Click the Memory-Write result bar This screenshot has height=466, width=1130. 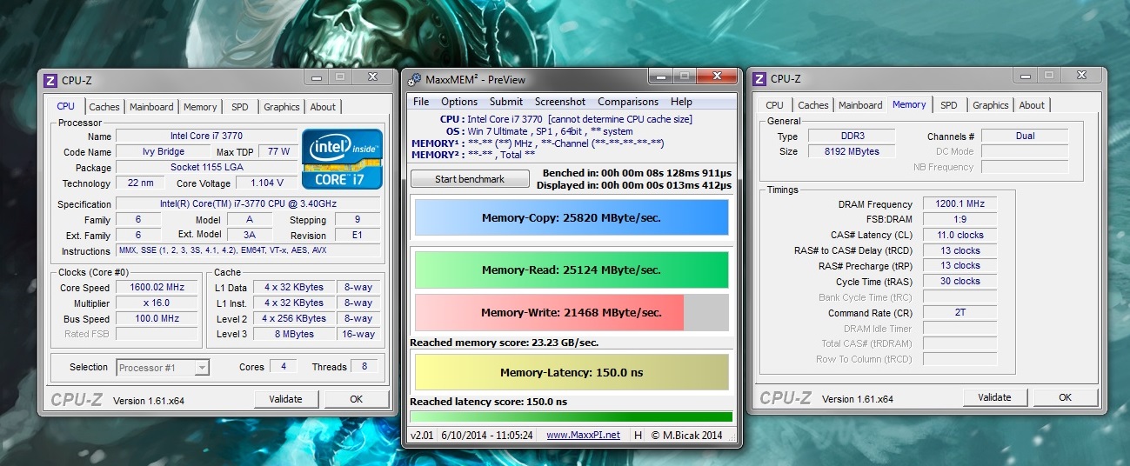click(x=572, y=313)
